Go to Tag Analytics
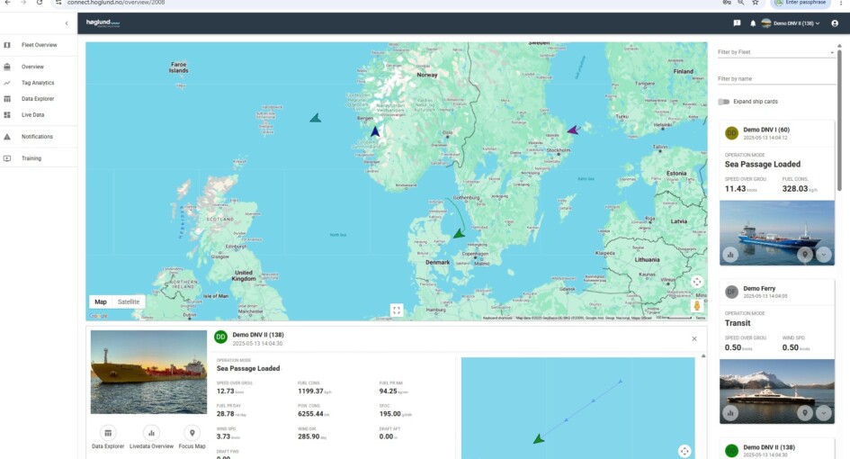This screenshot has height=459, width=850. point(38,83)
